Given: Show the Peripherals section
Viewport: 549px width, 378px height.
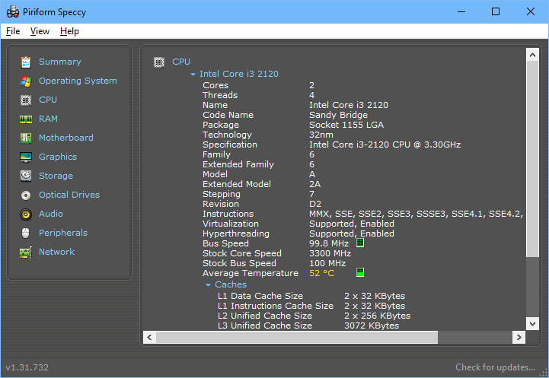Looking at the screenshot, I should pyautogui.click(x=63, y=233).
